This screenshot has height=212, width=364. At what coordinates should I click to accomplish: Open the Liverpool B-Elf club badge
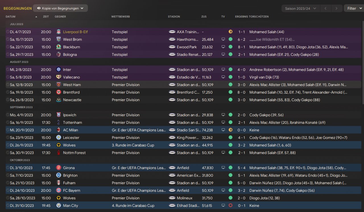[x=59, y=32]
